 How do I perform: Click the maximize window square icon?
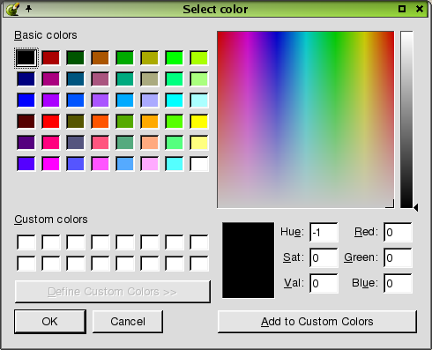coord(402,9)
